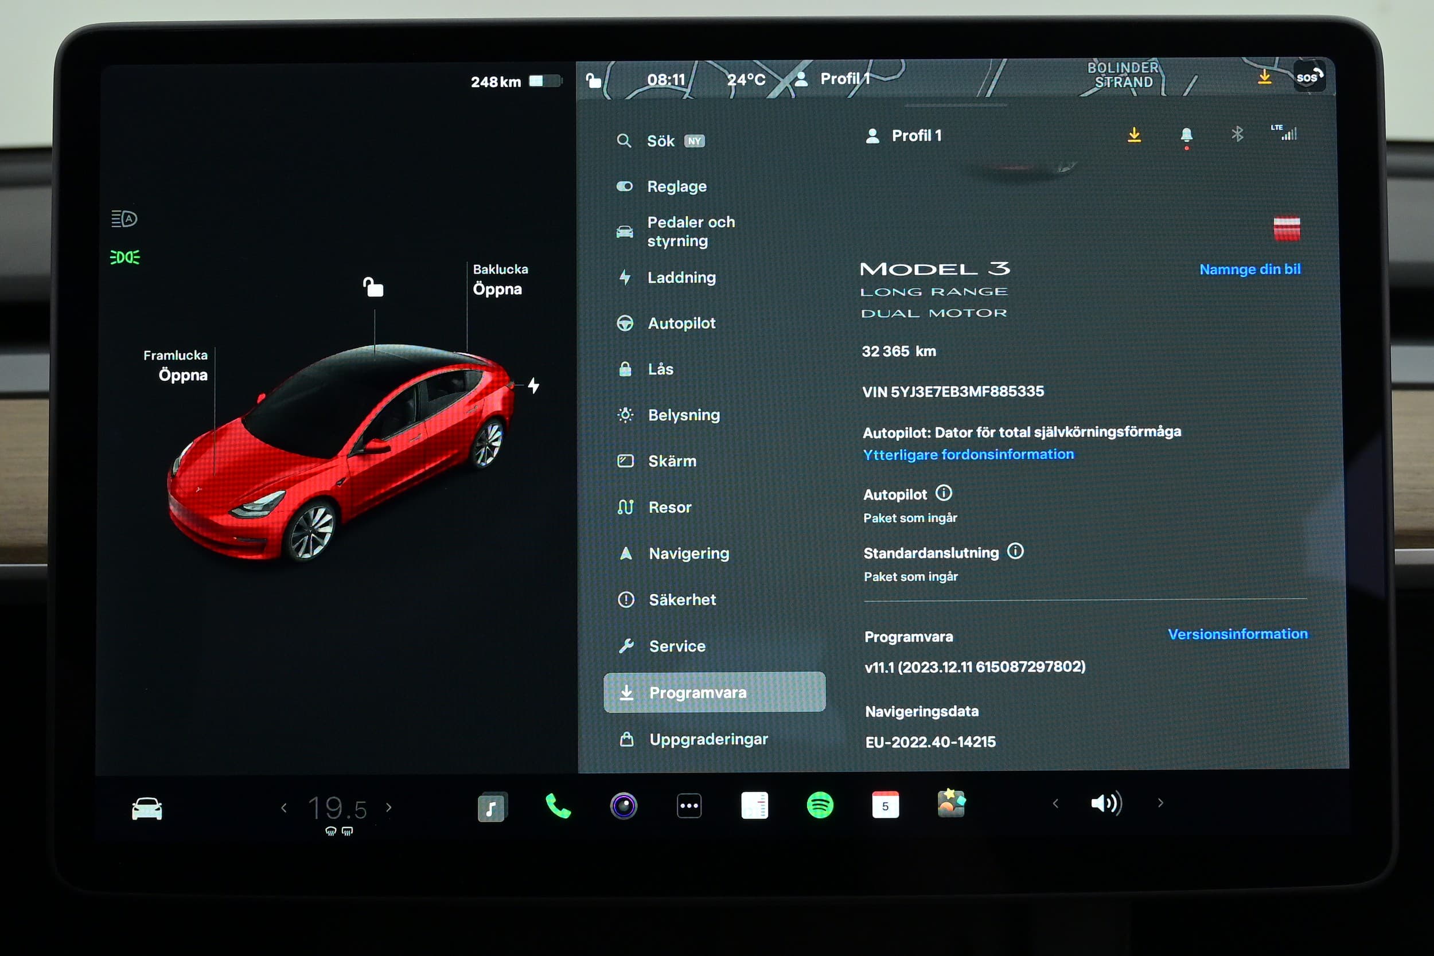Launch Spotify from the bottom bar
Image resolution: width=1434 pixels, height=956 pixels.
(820, 805)
